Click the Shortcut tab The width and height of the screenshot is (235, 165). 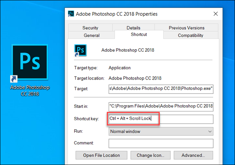pos(139,34)
